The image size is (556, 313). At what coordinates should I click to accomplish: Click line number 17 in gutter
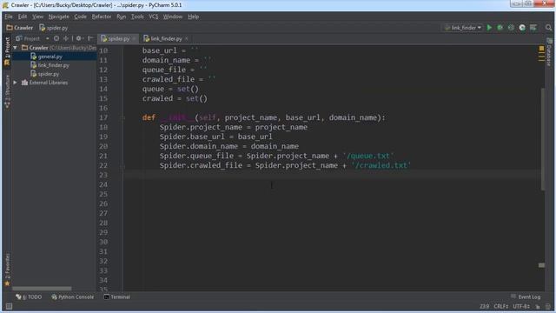[x=103, y=118]
